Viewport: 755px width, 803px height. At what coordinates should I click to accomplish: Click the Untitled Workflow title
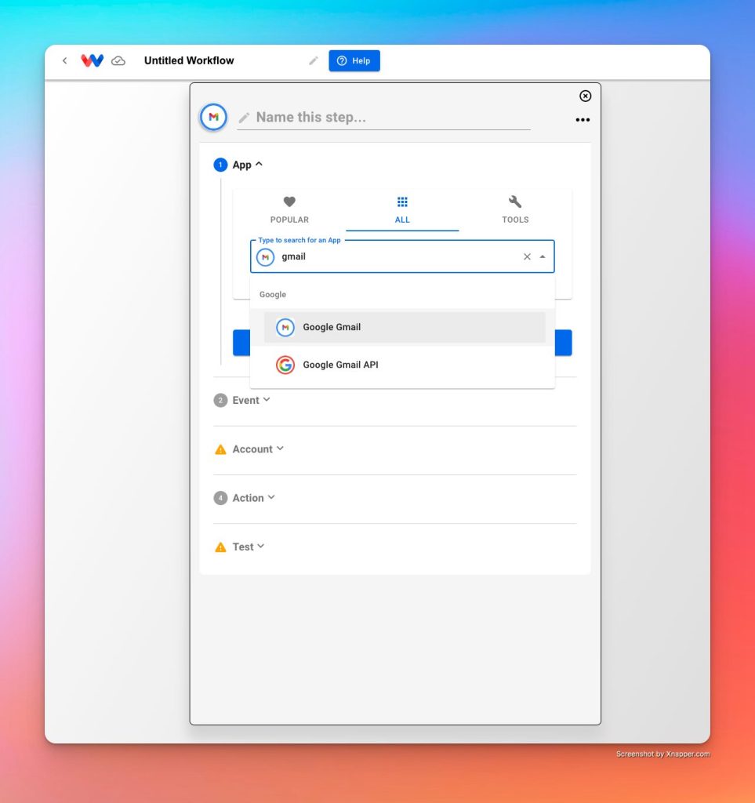coord(189,60)
